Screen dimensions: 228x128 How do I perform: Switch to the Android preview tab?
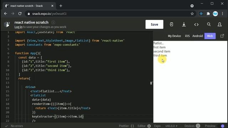pyautogui.click(x=197, y=36)
